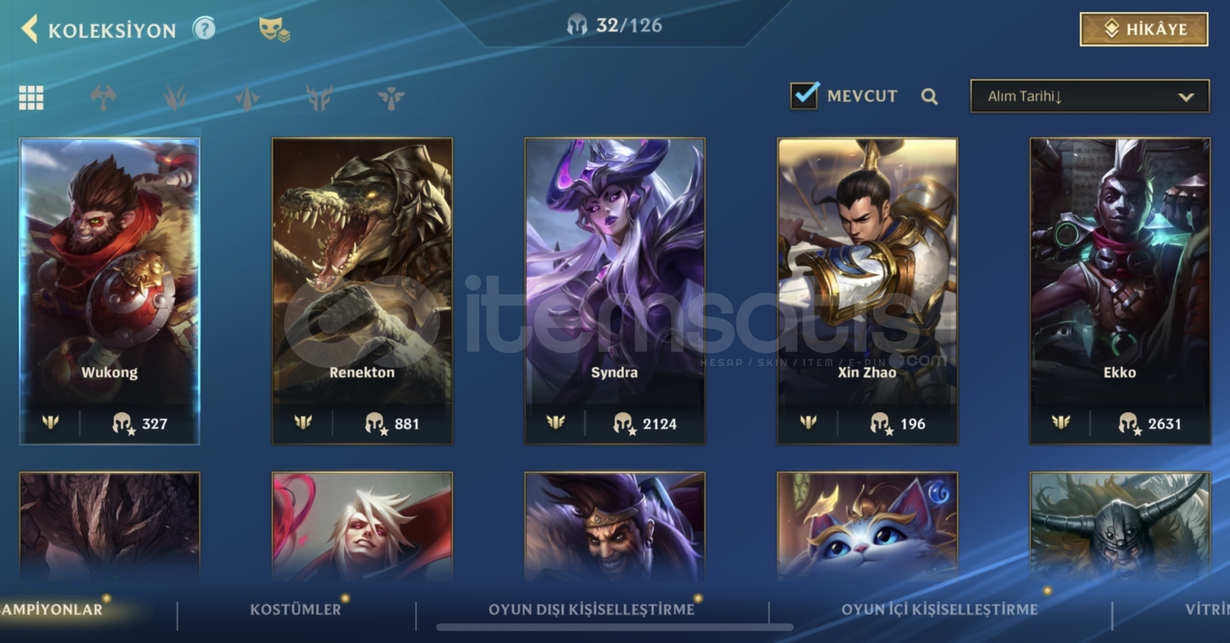The image size is (1230, 643).
Task: Select the all-roles grid filter icon
Action: click(31, 98)
